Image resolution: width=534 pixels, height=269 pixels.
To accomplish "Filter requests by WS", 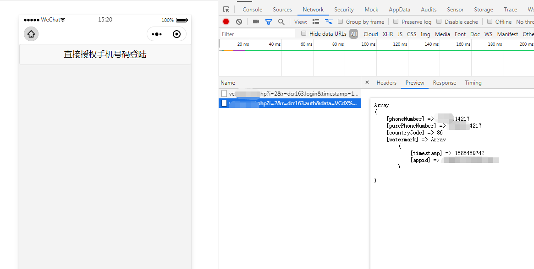I will (x=488, y=34).
